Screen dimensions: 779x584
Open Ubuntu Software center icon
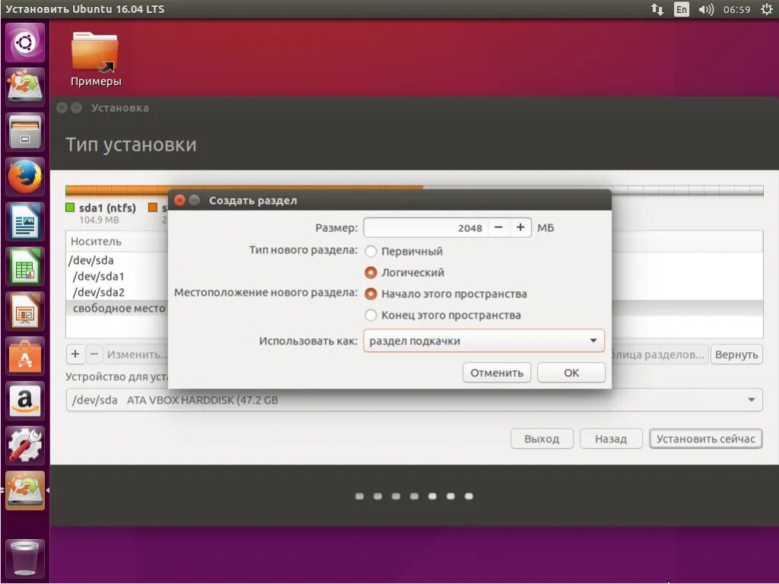click(x=25, y=356)
